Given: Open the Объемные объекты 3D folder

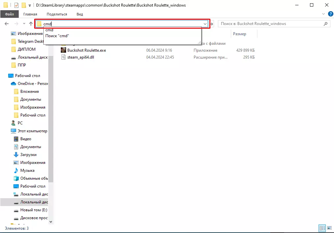Looking at the screenshot, I should coord(34,178).
